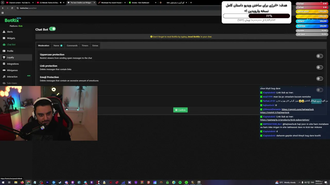Image resolution: width=330 pixels, height=185 pixels.
Task: Click the '/mod BotRix' command text
Action: coord(194,37)
